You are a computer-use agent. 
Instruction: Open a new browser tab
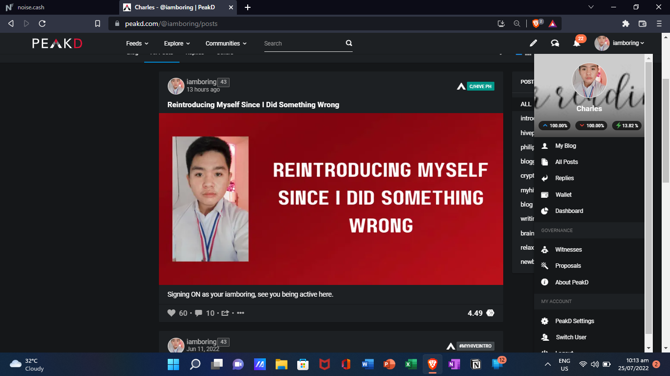point(248,7)
